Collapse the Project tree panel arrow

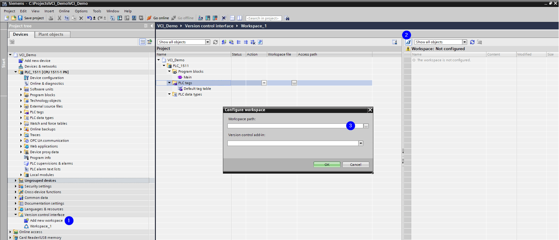[152, 26]
